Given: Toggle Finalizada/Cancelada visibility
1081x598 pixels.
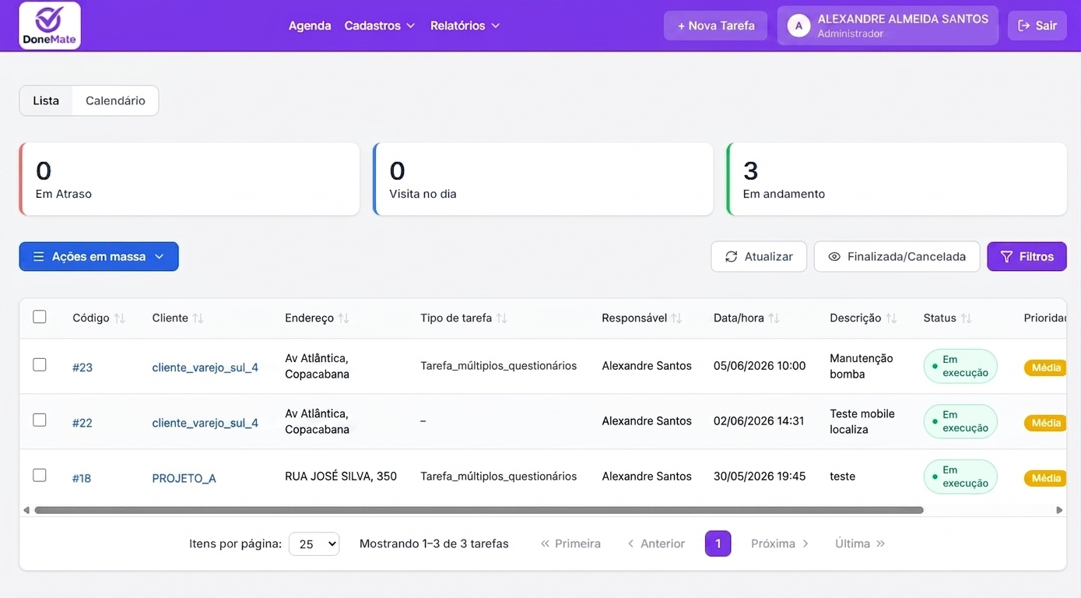Looking at the screenshot, I should pos(897,256).
